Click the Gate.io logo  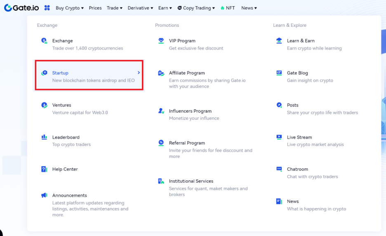(x=21, y=8)
